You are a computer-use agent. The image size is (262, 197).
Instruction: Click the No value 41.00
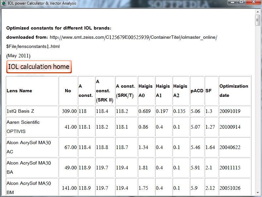click(x=71, y=127)
